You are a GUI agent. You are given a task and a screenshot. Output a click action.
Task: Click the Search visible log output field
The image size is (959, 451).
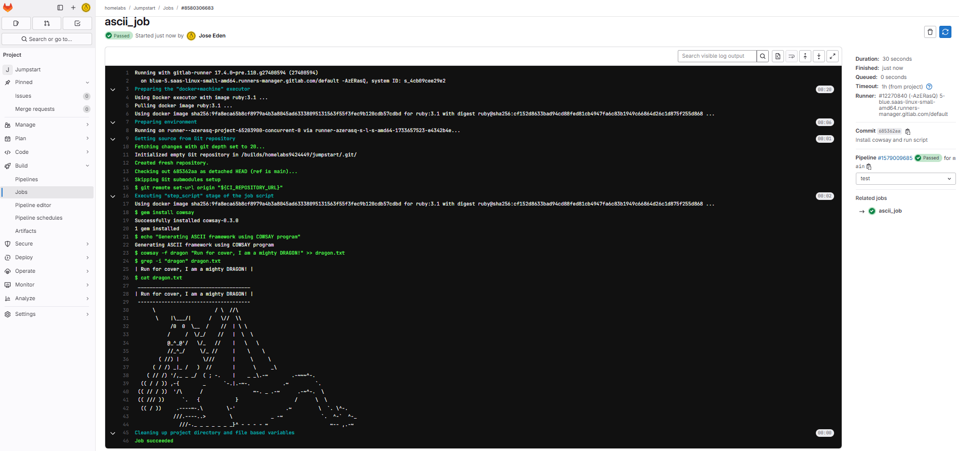pyautogui.click(x=717, y=56)
